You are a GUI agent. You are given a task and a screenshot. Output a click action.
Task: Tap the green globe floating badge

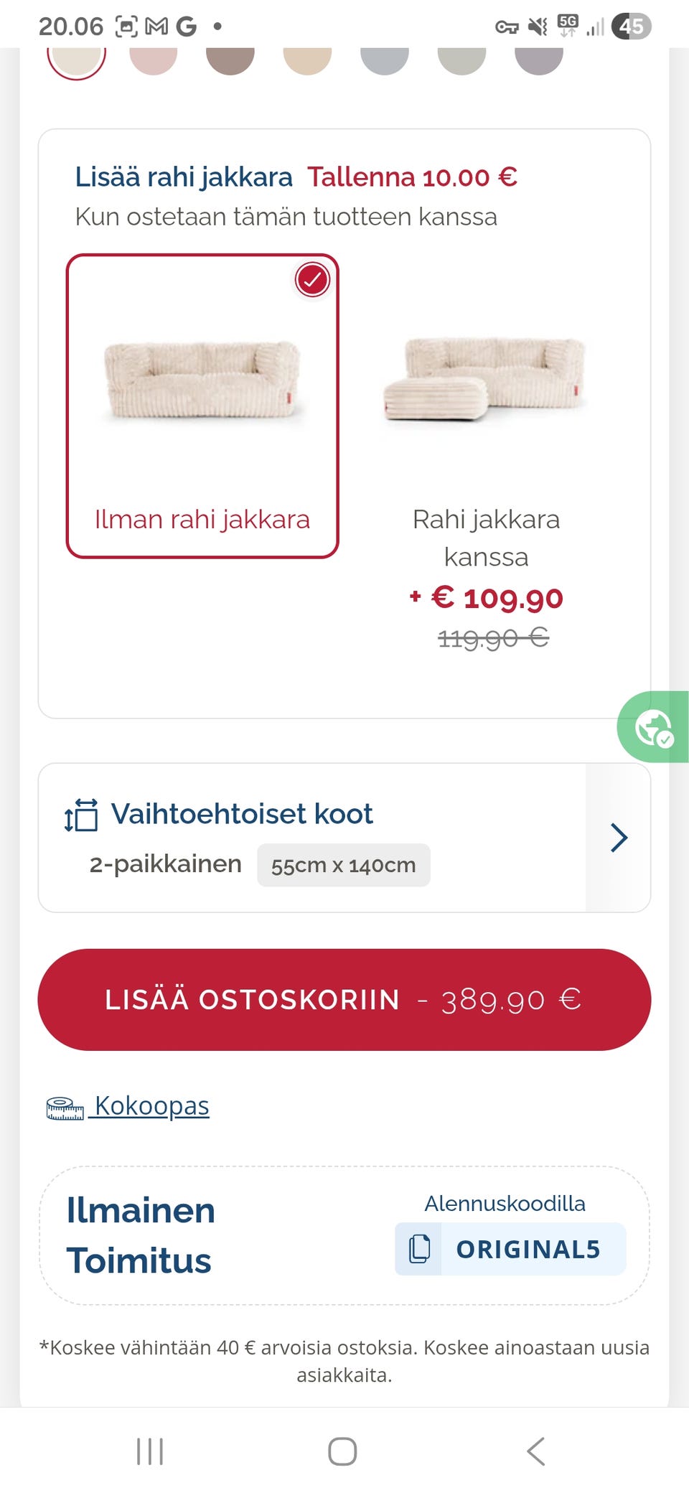(x=654, y=727)
